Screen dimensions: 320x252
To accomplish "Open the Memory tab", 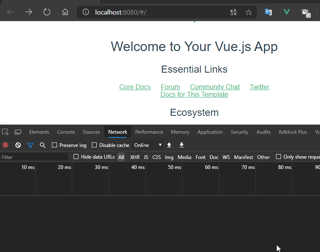I will [180, 132].
